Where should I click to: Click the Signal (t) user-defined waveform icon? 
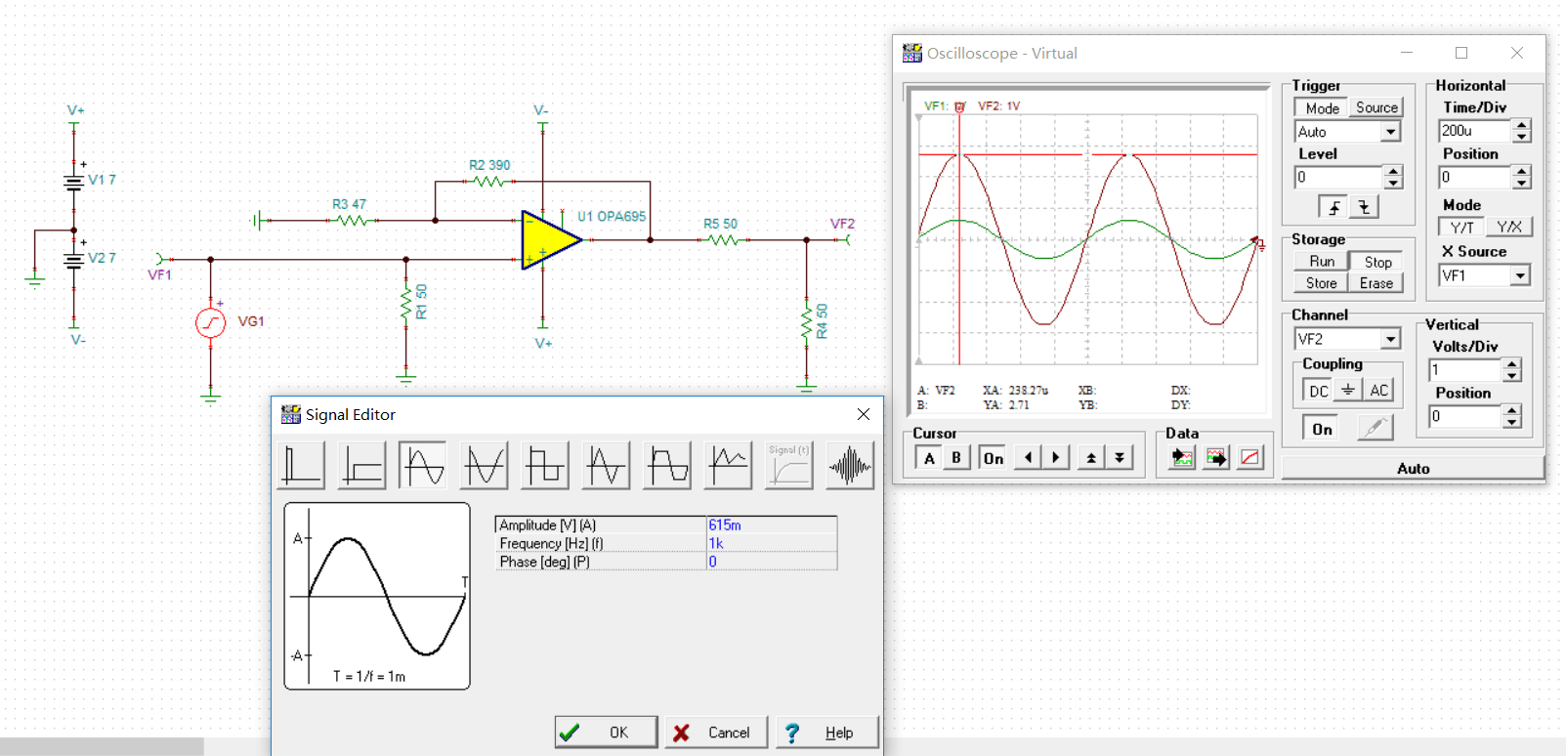coord(789,464)
